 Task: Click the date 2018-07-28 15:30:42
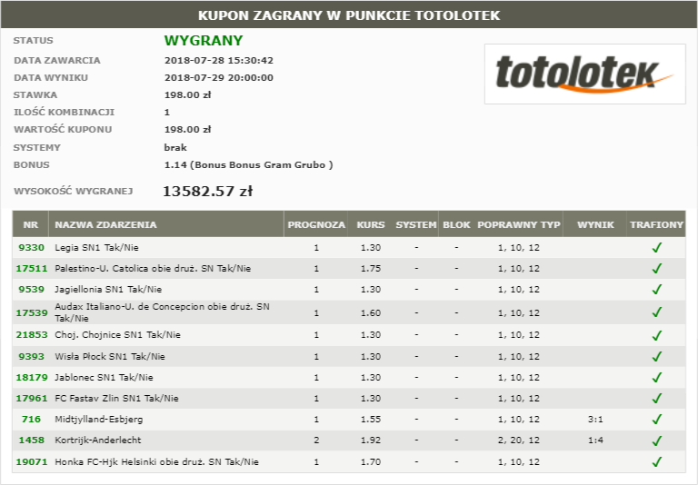tap(218, 61)
